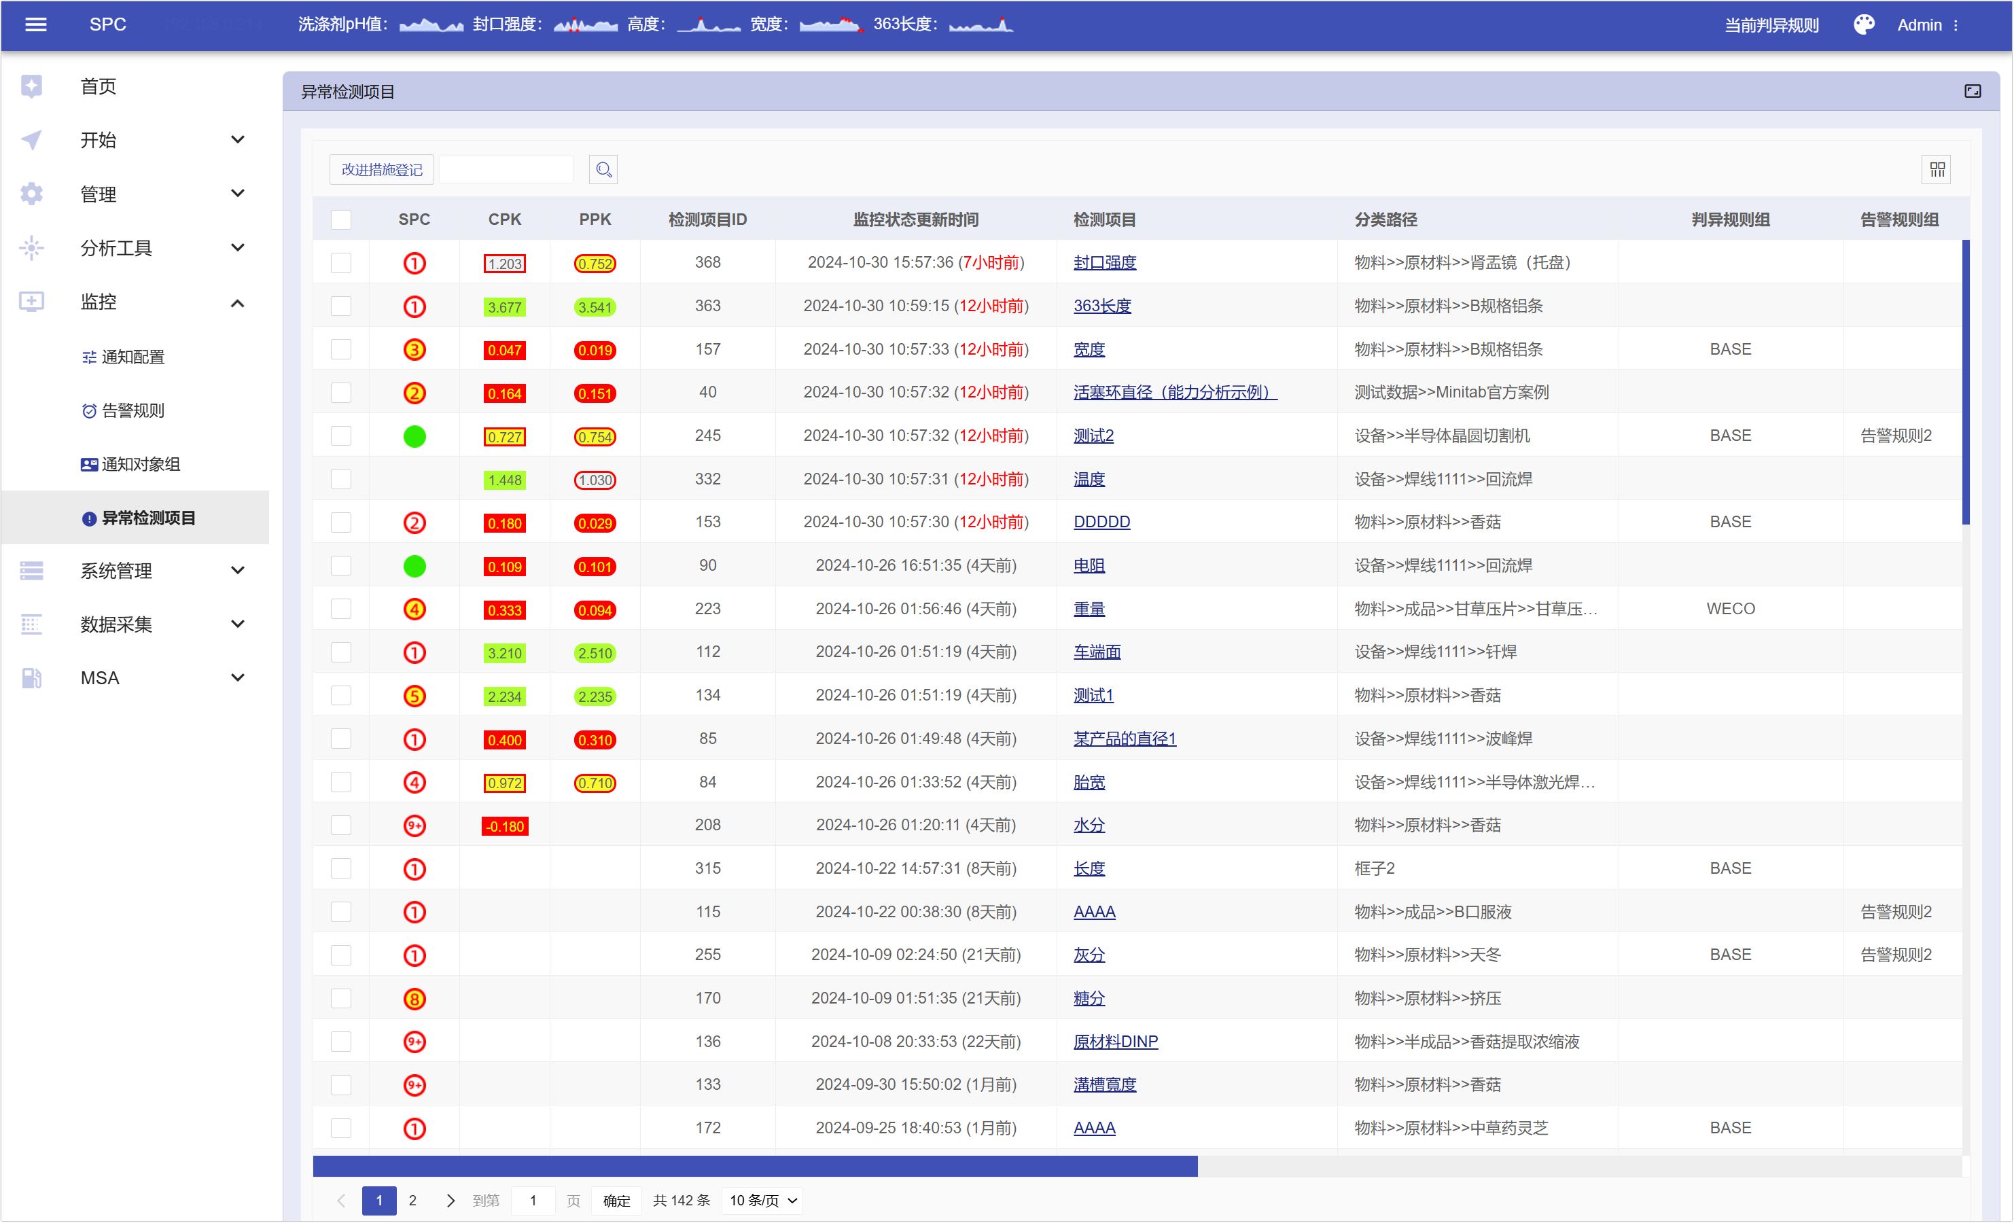2014x1223 pixels.
Task: Sort by the CPK column header
Action: pyautogui.click(x=504, y=219)
